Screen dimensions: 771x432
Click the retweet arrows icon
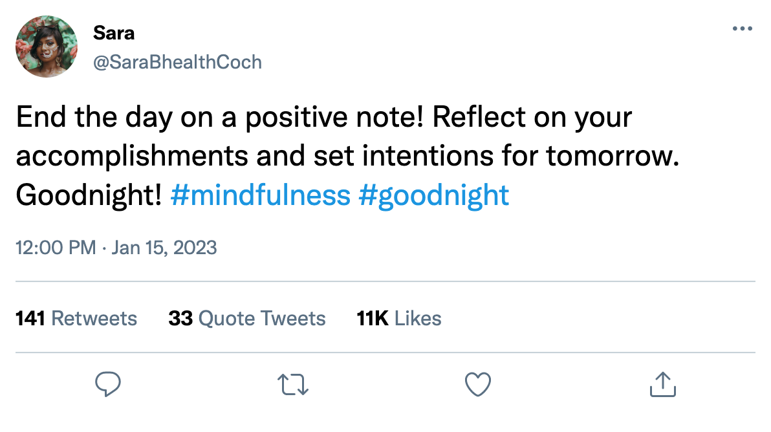click(293, 384)
